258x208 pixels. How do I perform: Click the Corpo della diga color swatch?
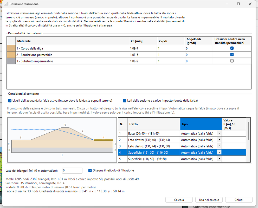(11, 48)
